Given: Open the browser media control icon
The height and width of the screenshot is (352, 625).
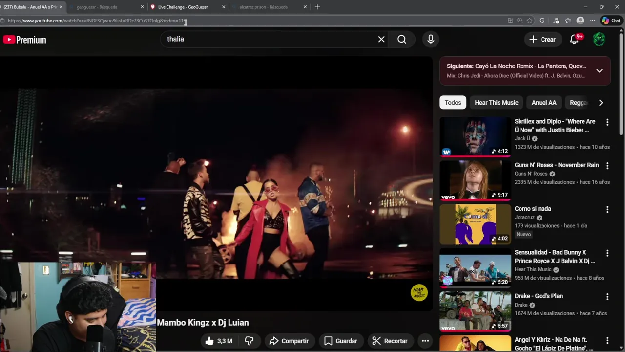Looking at the screenshot, I should click(556, 21).
